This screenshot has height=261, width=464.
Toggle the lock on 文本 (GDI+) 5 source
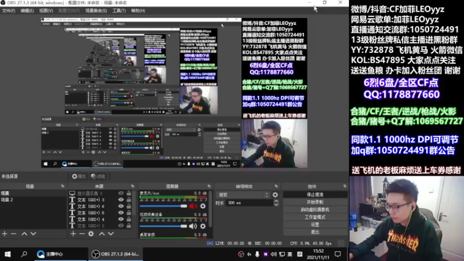tap(129, 213)
